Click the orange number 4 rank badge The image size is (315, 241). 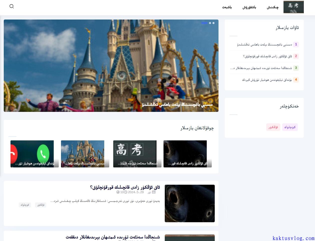pos(296,80)
